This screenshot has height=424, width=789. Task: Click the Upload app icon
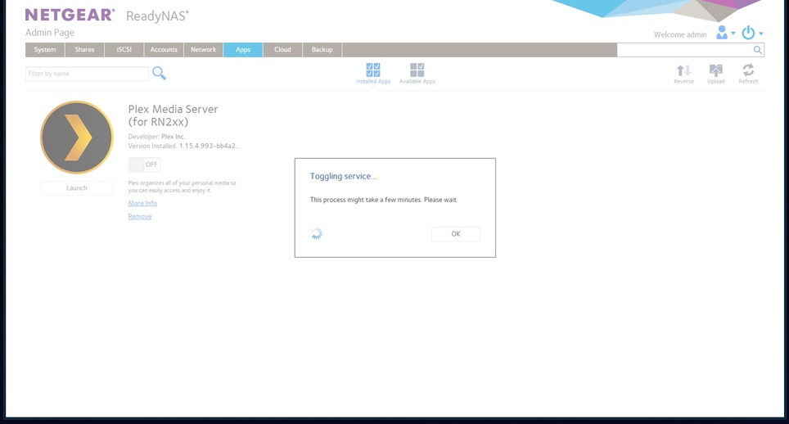pyautogui.click(x=716, y=70)
